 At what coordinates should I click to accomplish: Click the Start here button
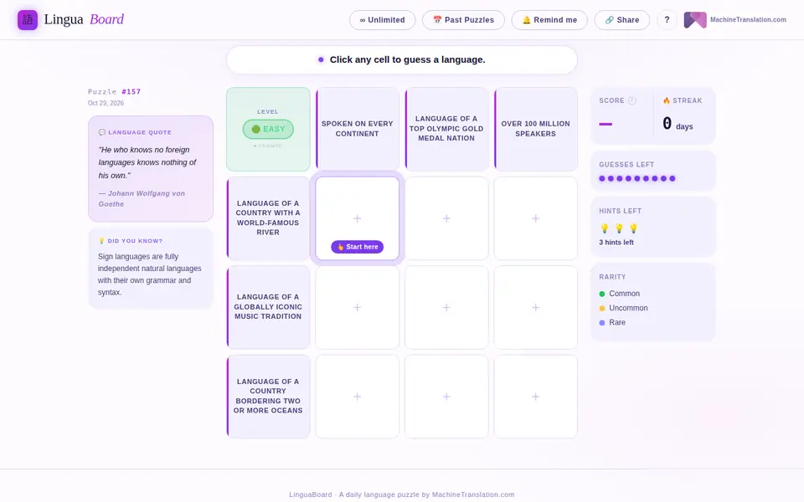[358, 247]
